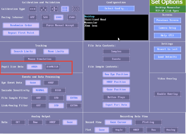Set Plot to Angle
Viewport: 186px width, 134px height.
pyautogui.click(x=119, y=130)
